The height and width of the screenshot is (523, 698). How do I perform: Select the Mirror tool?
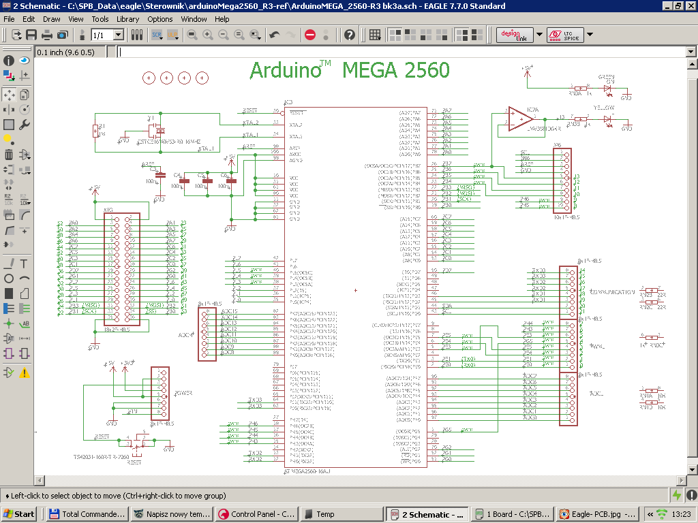pyautogui.click(x=8, y=110)
